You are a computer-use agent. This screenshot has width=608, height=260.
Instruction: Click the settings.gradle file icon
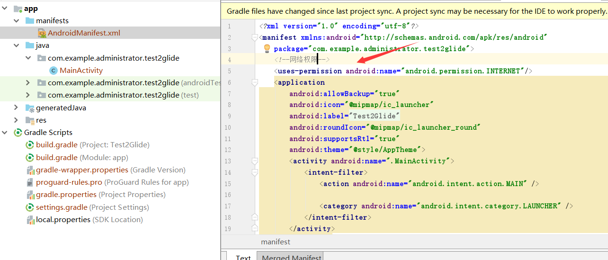click(x=30, y=207)
